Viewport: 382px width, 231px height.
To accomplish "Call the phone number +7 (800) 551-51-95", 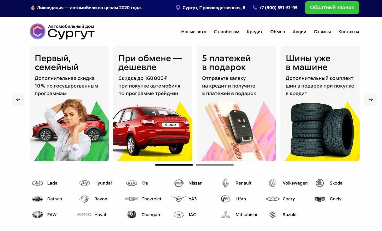I will coord(278,8).
